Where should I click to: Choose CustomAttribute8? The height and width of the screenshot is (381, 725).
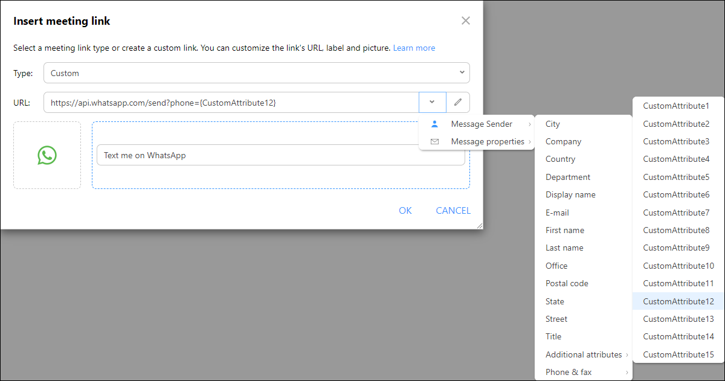(x=678, y=230)
